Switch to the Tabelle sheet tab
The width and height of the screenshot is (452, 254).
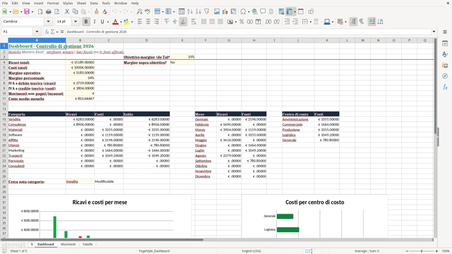click(87, 244)
